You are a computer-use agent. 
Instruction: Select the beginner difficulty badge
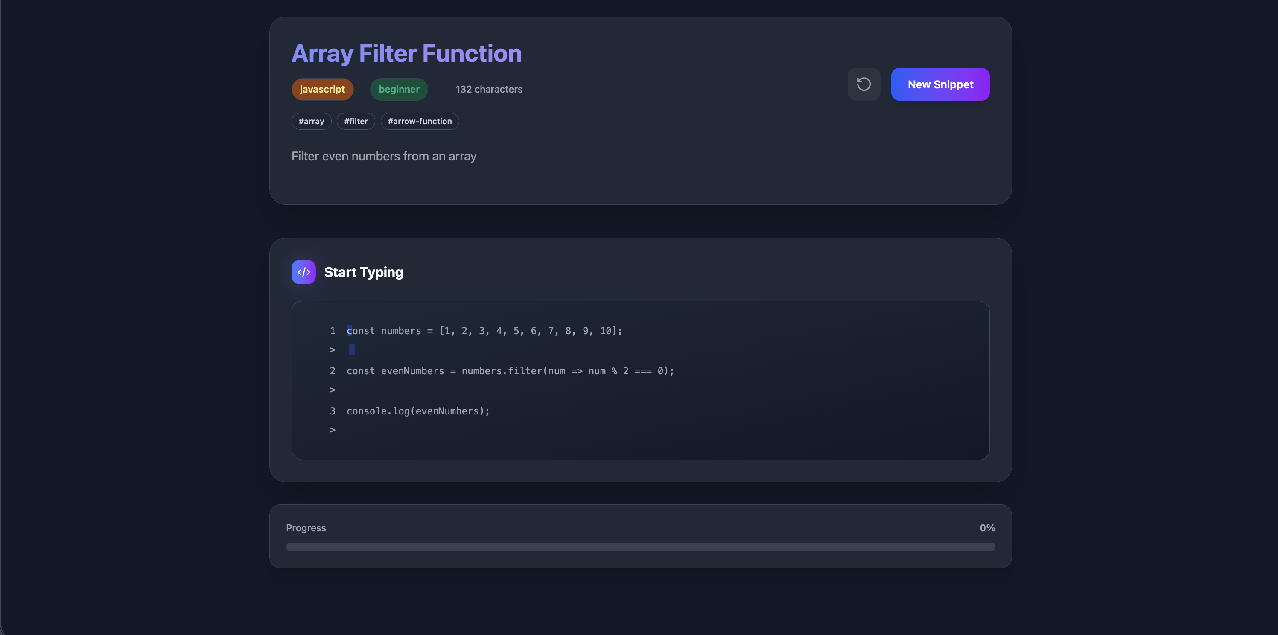click(399, 89)
